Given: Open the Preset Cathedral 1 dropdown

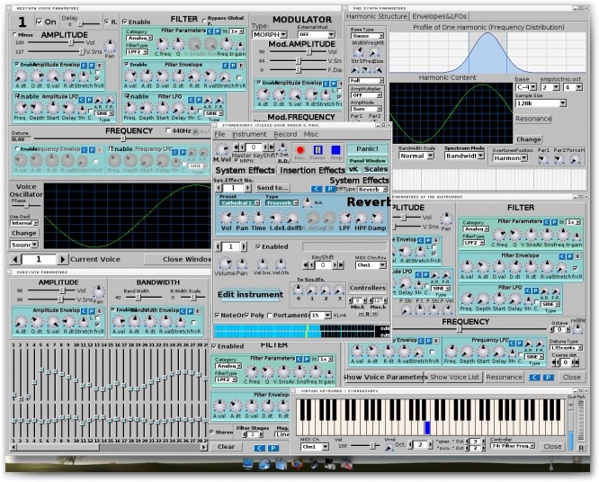Looking at the screenshot, I should (x=240, y=203).
